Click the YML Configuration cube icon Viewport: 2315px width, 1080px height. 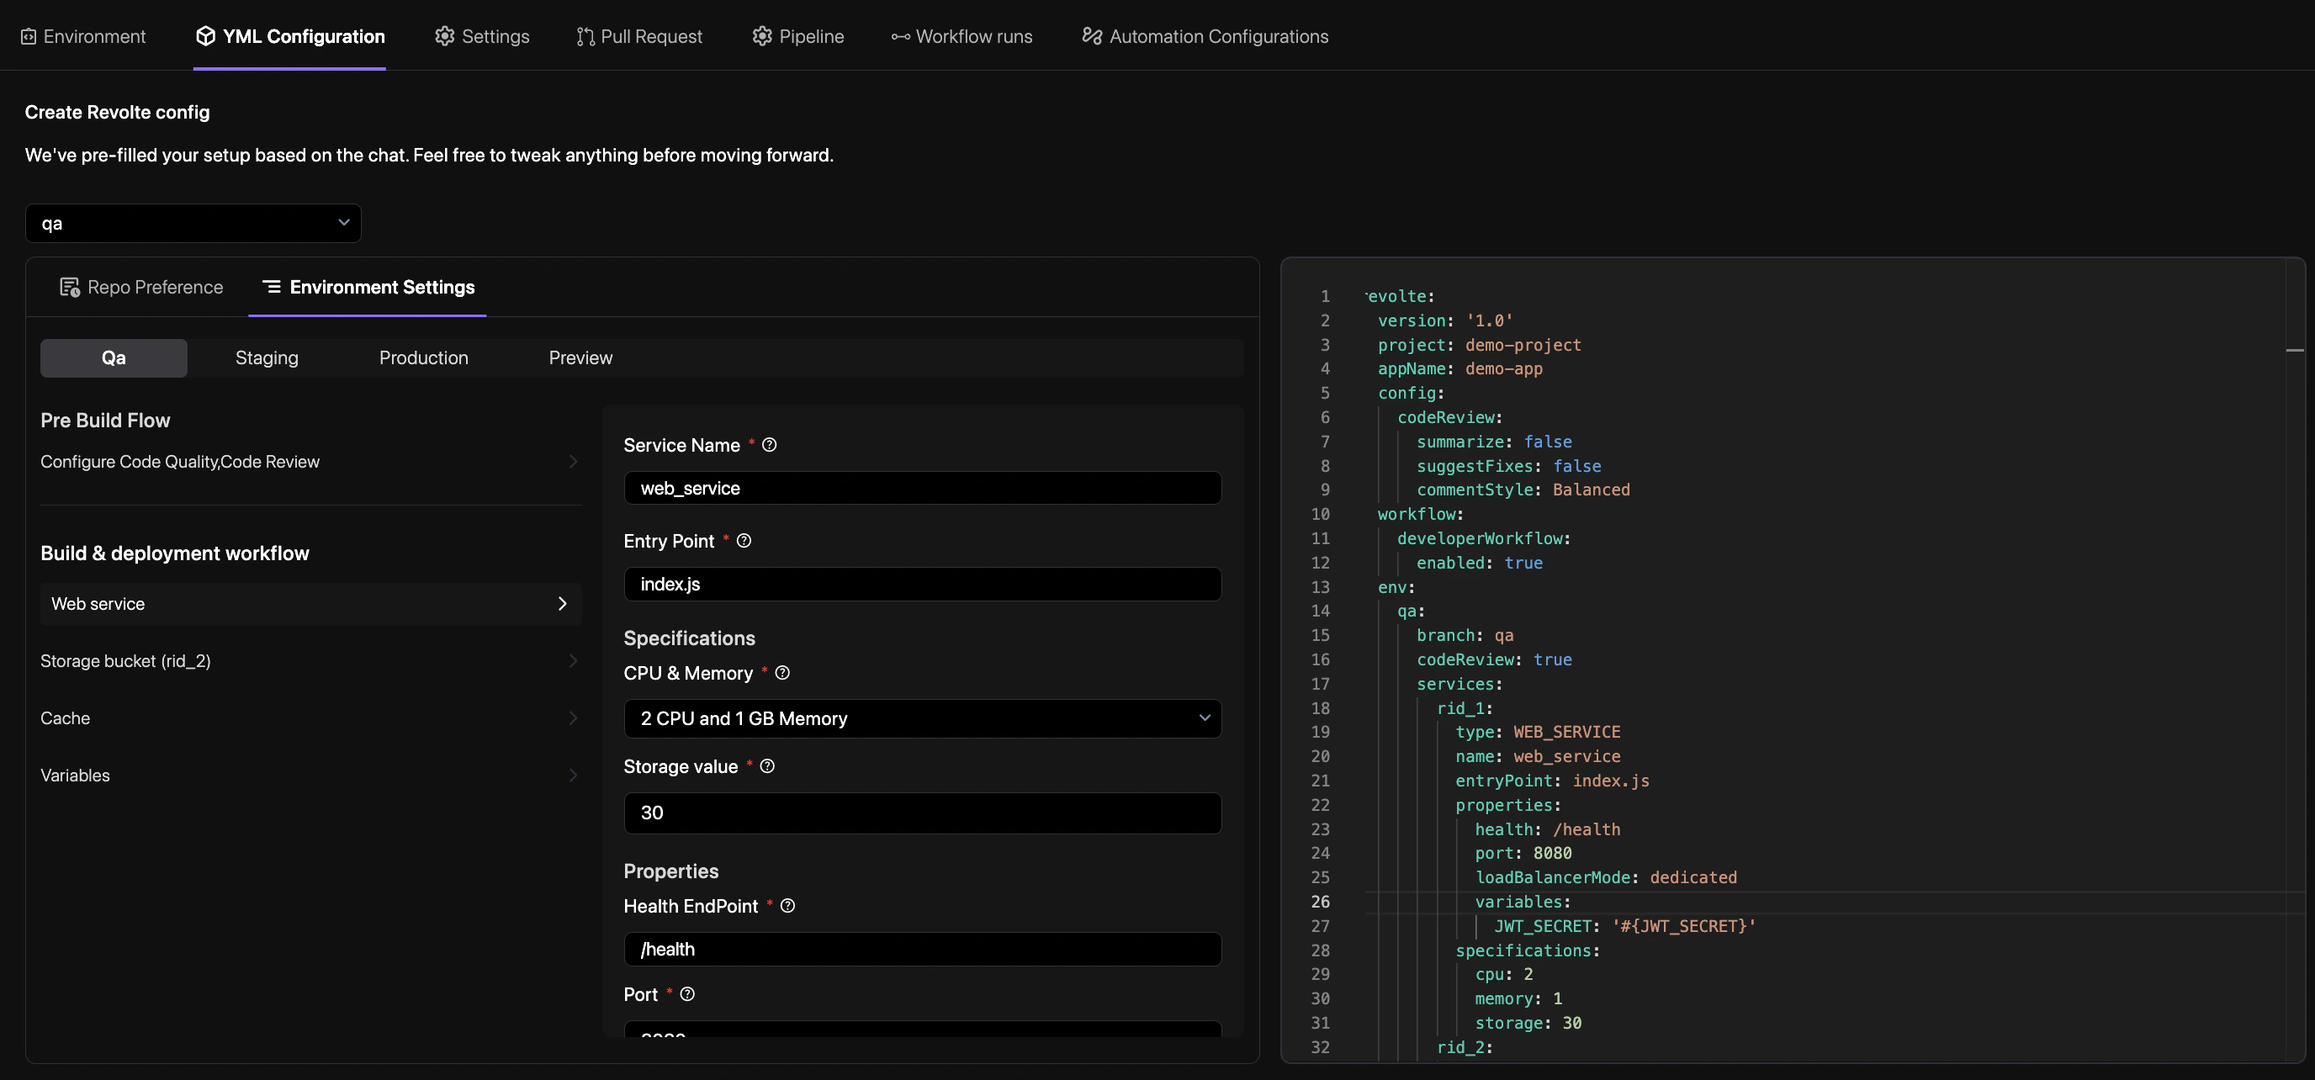point(206,36)
